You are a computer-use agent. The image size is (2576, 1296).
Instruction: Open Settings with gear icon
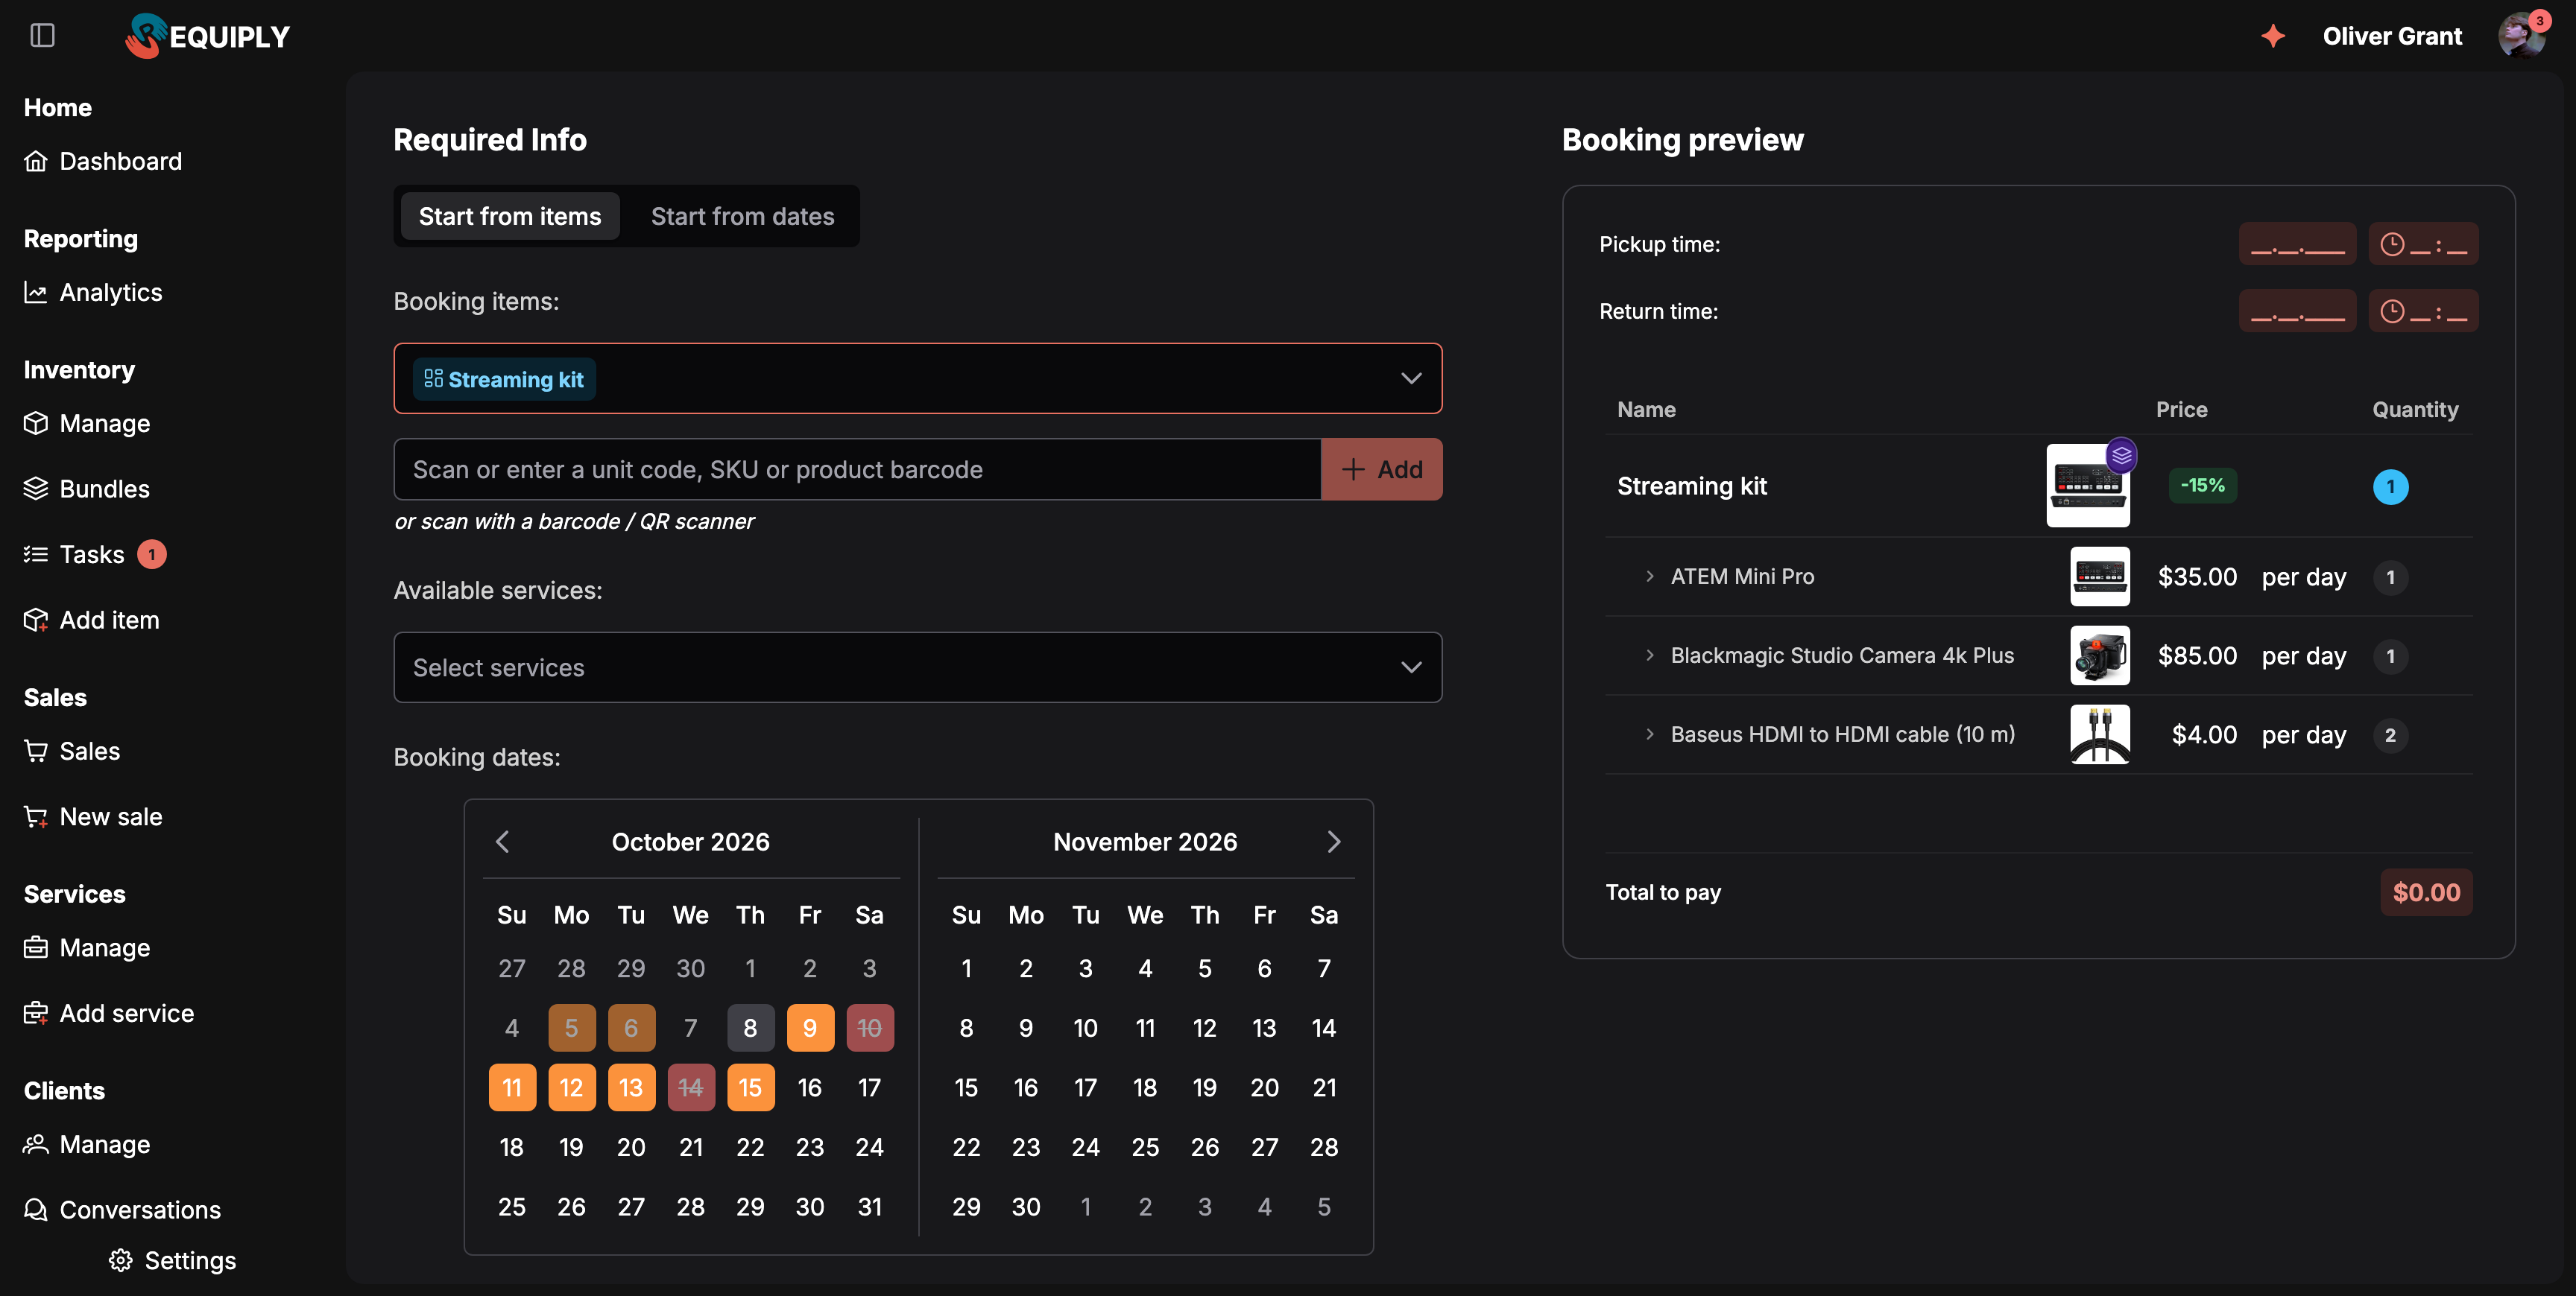coord(172,1260)
